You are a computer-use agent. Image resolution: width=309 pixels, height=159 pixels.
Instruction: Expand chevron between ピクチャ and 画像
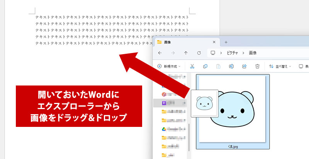243,53
